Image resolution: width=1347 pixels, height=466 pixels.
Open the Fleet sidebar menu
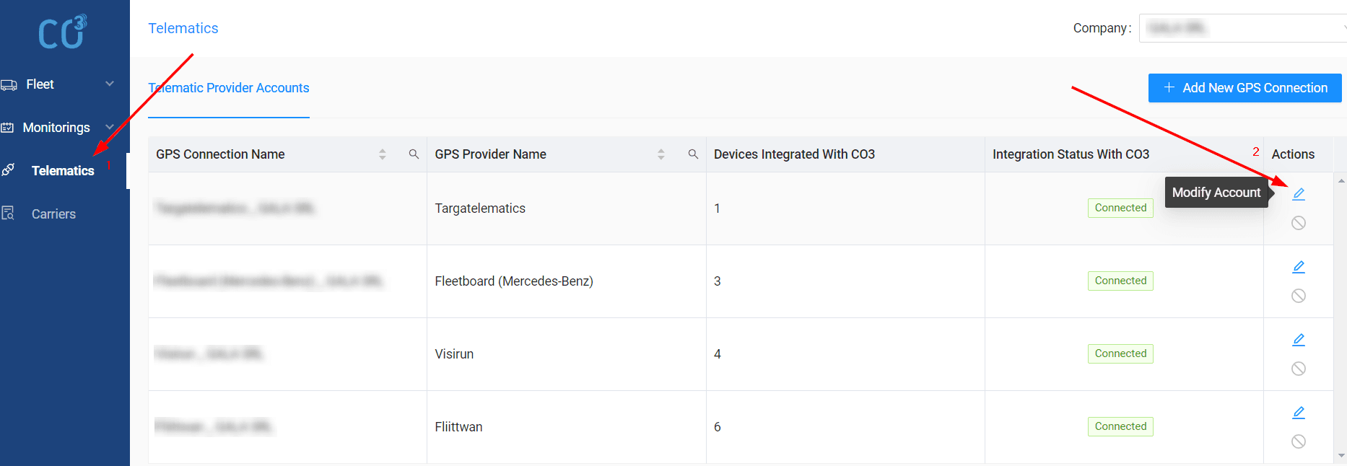coord(65,84)
